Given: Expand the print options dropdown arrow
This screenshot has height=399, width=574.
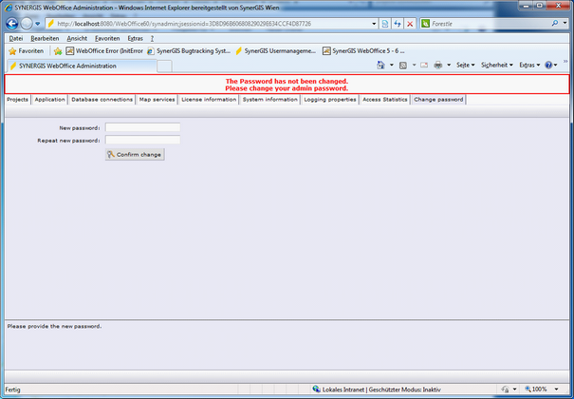Looking at the screenshot, I should [449, 66].
